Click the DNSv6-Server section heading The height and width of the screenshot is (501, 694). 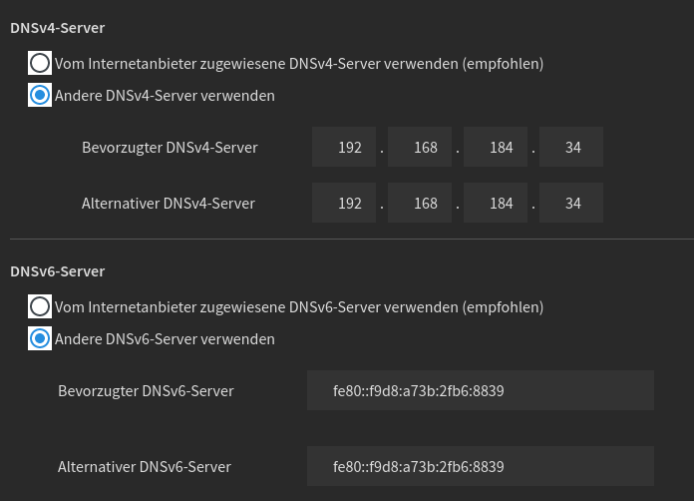[x=58, y=271]
